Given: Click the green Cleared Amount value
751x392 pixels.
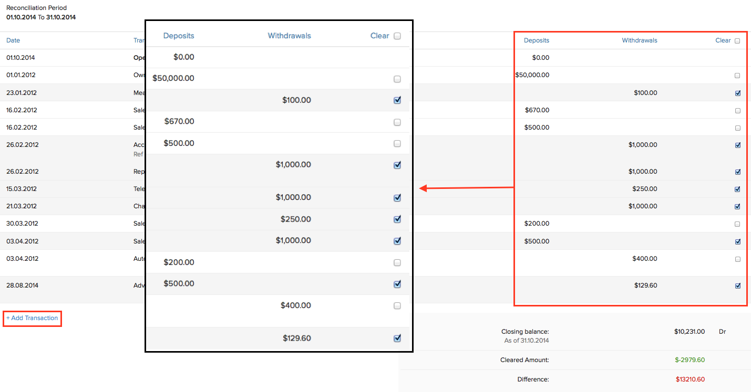Looking at the screenshot, I should [x=690, y=360].
